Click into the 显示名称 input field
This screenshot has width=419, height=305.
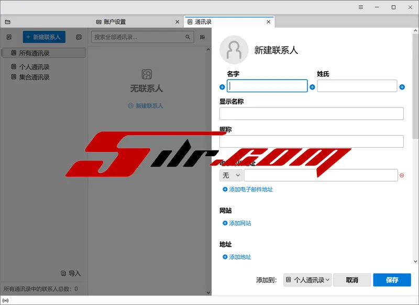click(312, 114)
